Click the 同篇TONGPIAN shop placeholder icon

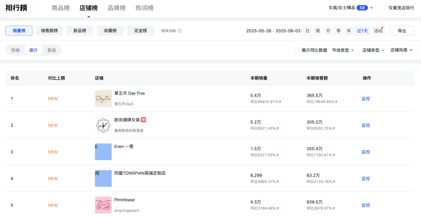(103, 178)
